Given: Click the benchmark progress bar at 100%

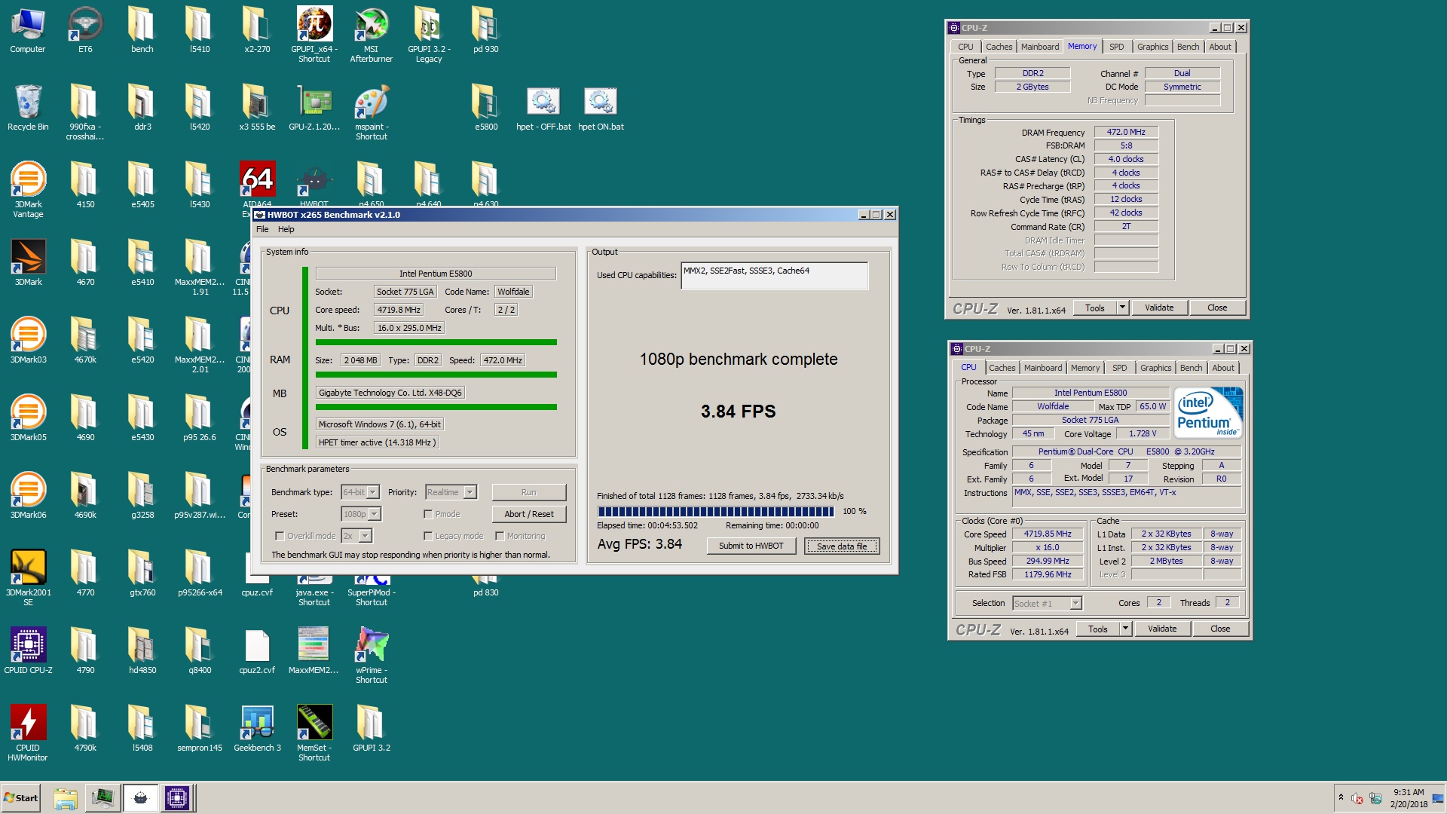Looking at the screenshot, I should pyautogui.click(x=715, y=512).
